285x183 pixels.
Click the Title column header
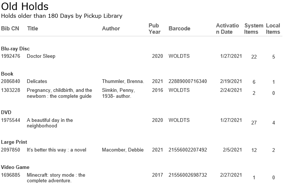click(33, 29)
